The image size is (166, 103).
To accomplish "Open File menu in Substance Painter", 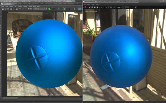I will (84, 4).
